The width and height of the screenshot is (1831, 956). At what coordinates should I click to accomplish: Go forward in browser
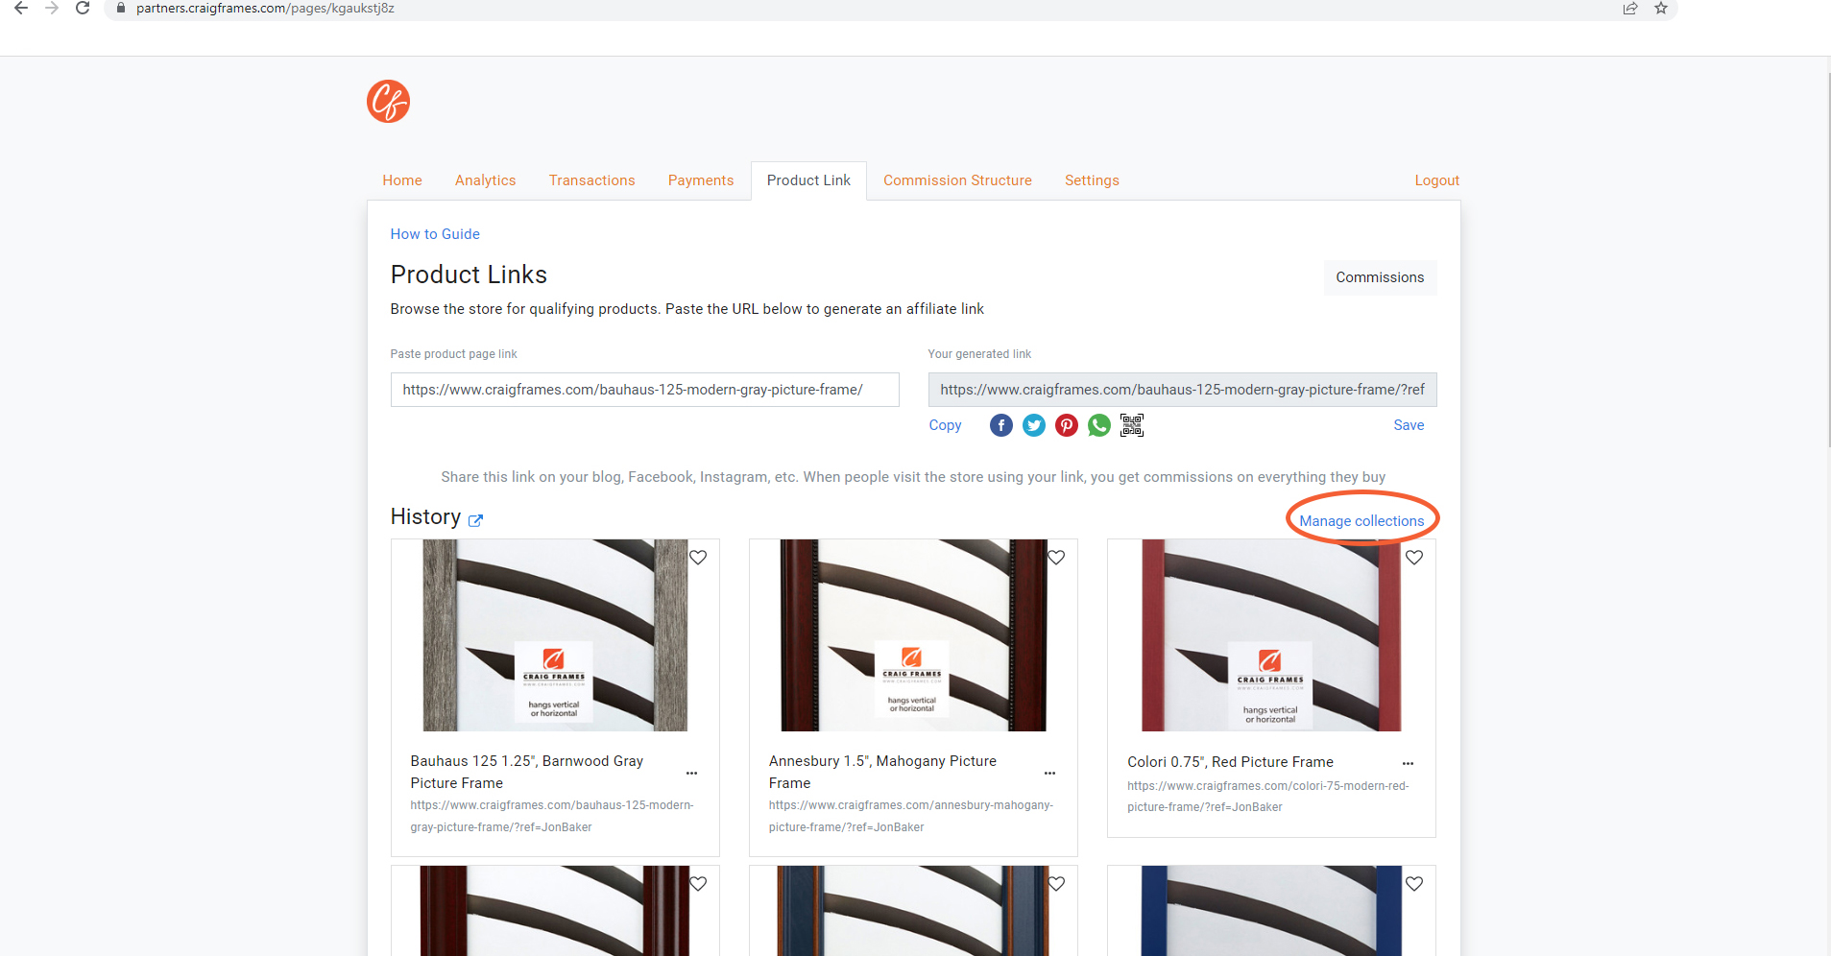click(52, 9)
